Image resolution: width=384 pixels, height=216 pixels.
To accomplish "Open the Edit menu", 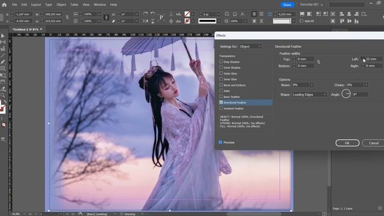I will tap(24, 5).
